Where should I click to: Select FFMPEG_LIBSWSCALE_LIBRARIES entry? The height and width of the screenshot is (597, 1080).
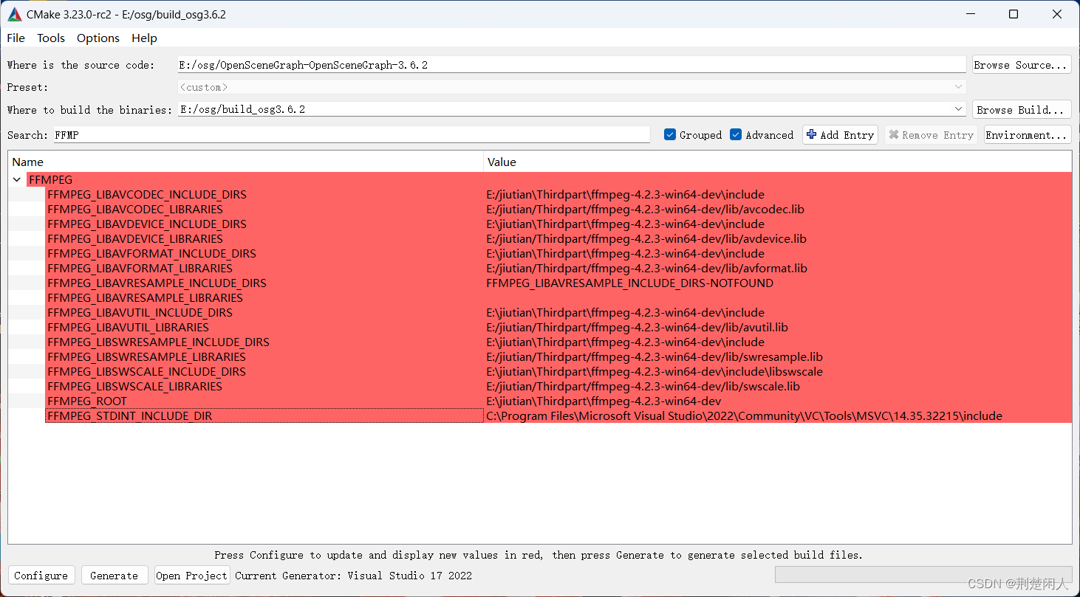point(134,387)
